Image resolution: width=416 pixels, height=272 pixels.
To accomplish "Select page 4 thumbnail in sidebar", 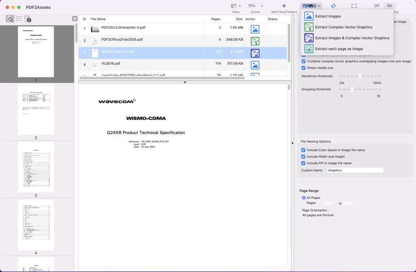I will click(x=36, y=225).
